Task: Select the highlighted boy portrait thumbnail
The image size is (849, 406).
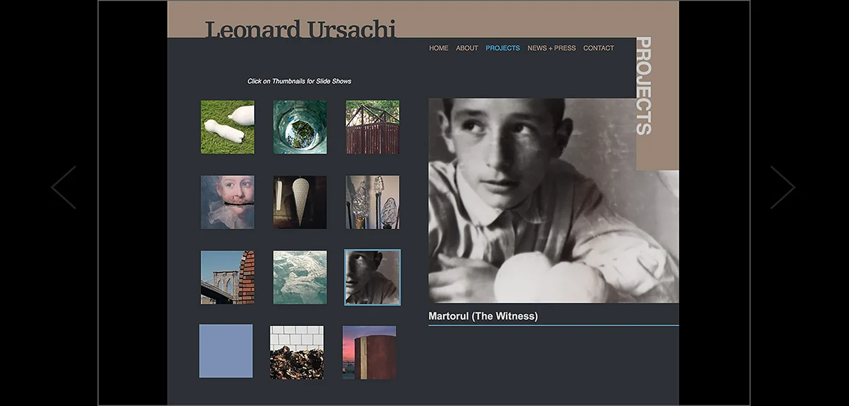Action: (x=372, y=277)
